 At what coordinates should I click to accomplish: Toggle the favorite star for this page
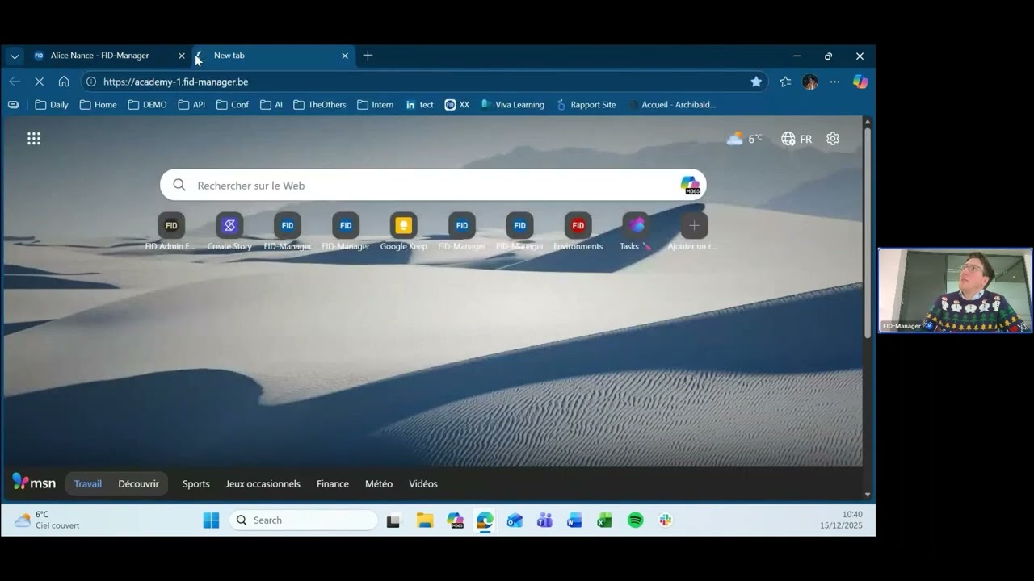point(756,82)
